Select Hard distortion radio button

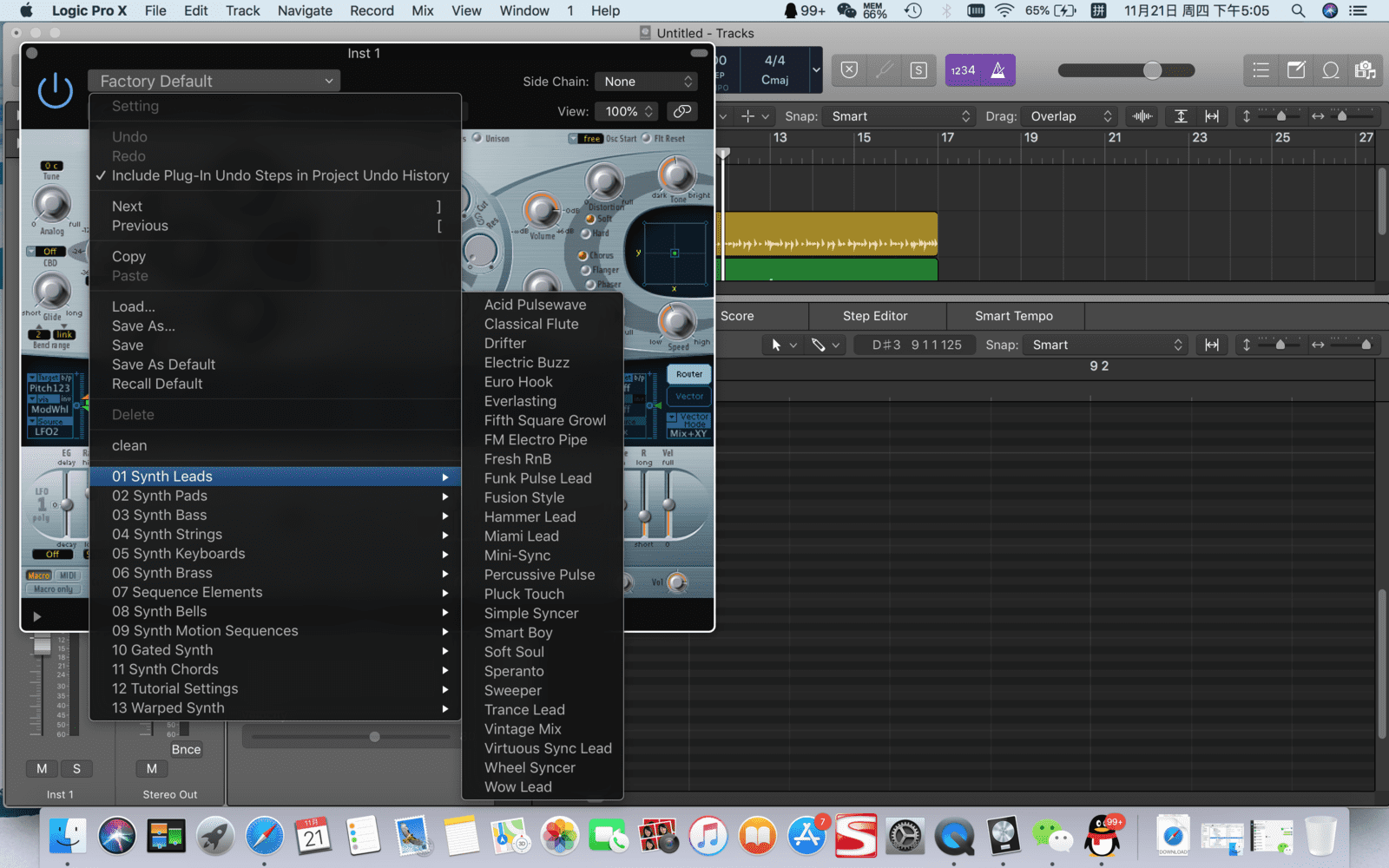tap(586, 233)
